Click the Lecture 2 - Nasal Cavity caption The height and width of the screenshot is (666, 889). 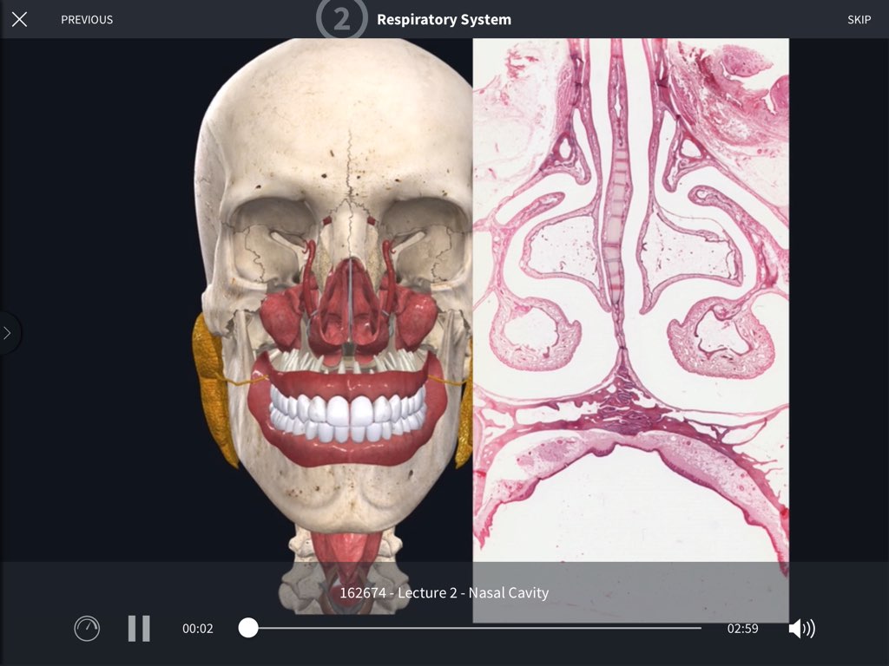(444, 593)
